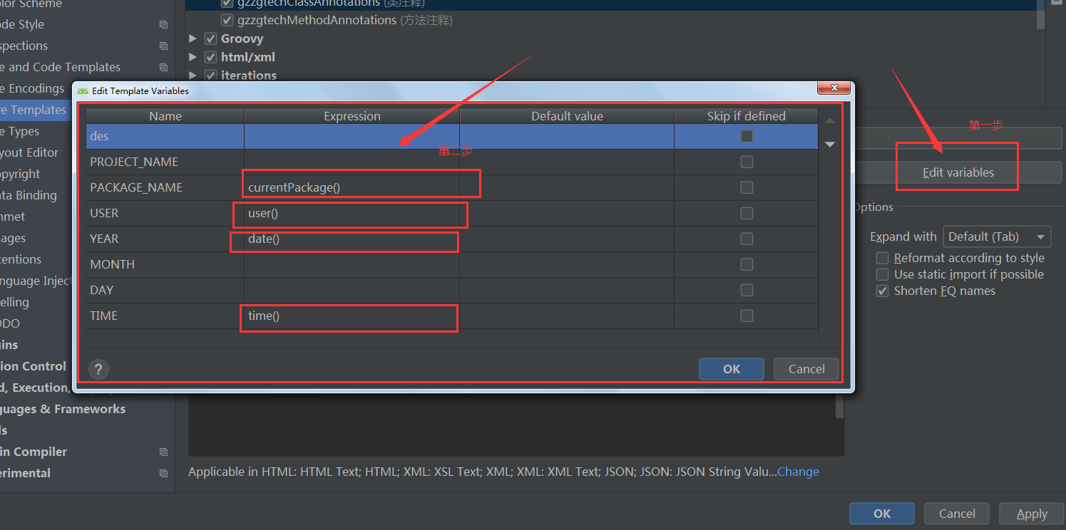Select the time() expression cell
Viewport: 1066px width, 530px height.
tap(352, 316)
